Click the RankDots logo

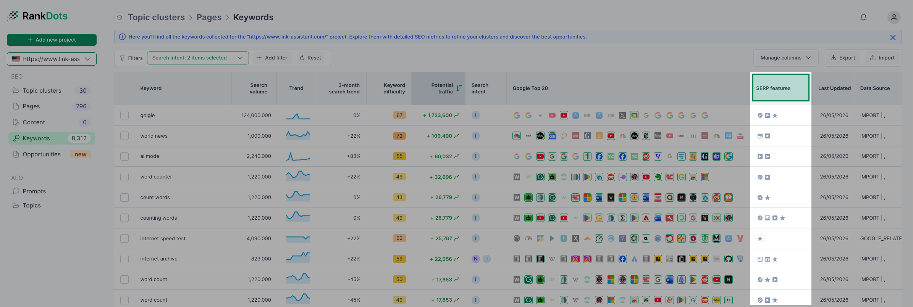tap(37, 16)
